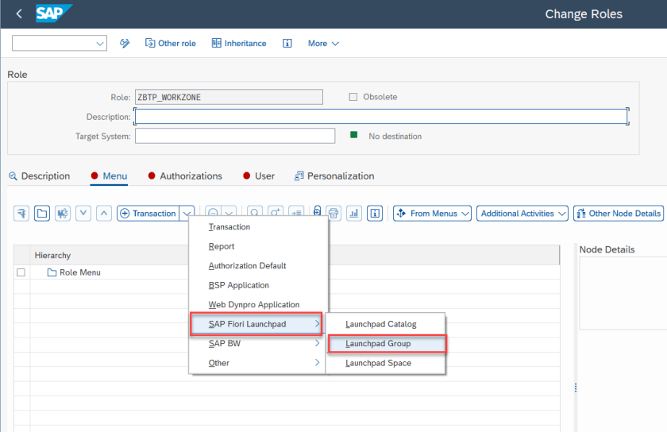This screenshot has width=667, height=432.
Task: Click the SAP logo
Action: 54,13
